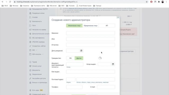This screenshot has height=95, width=169.
Task: Open Безопасность in sidebar
Action: (36, 21)
